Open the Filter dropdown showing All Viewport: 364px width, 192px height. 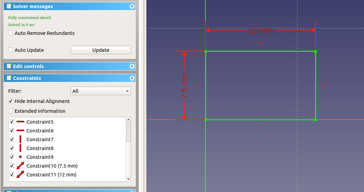click(101, 91)
